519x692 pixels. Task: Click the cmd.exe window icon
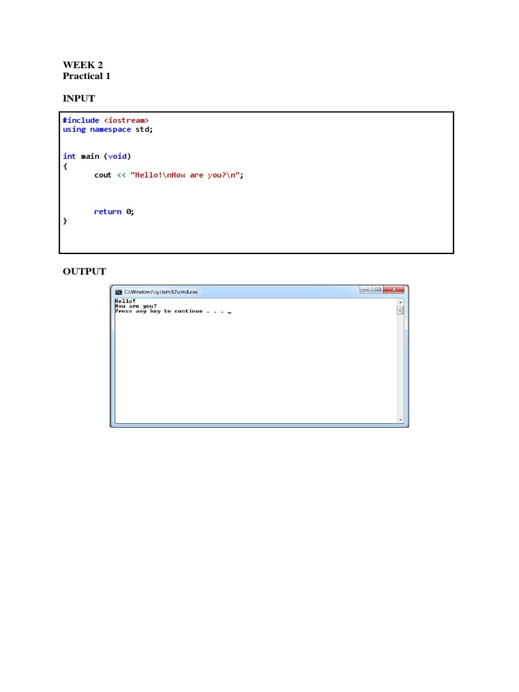[118, 292]
